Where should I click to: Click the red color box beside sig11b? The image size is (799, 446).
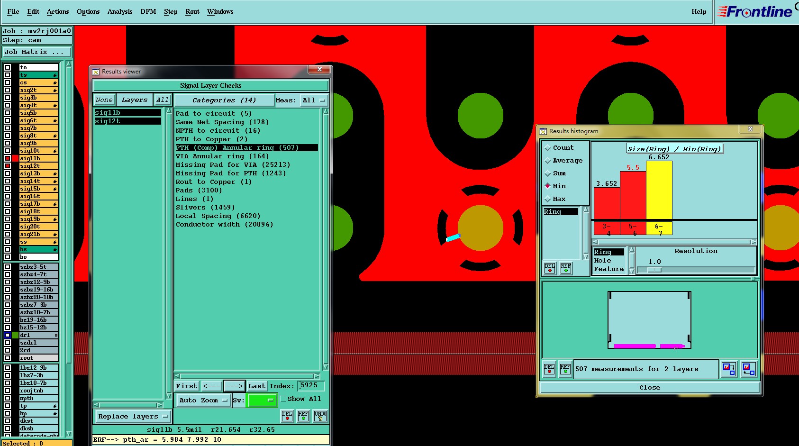[x=15, y=158]
